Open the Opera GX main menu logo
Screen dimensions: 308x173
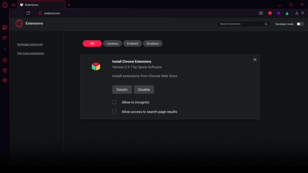point(5,5)
